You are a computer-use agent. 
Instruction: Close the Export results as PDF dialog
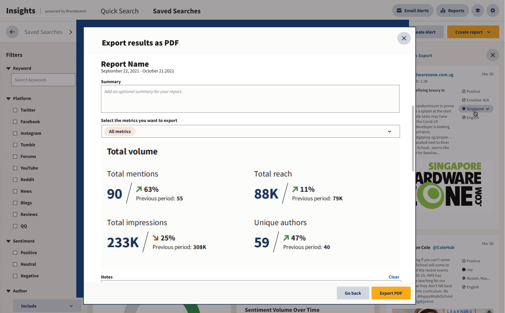[404, 38]
